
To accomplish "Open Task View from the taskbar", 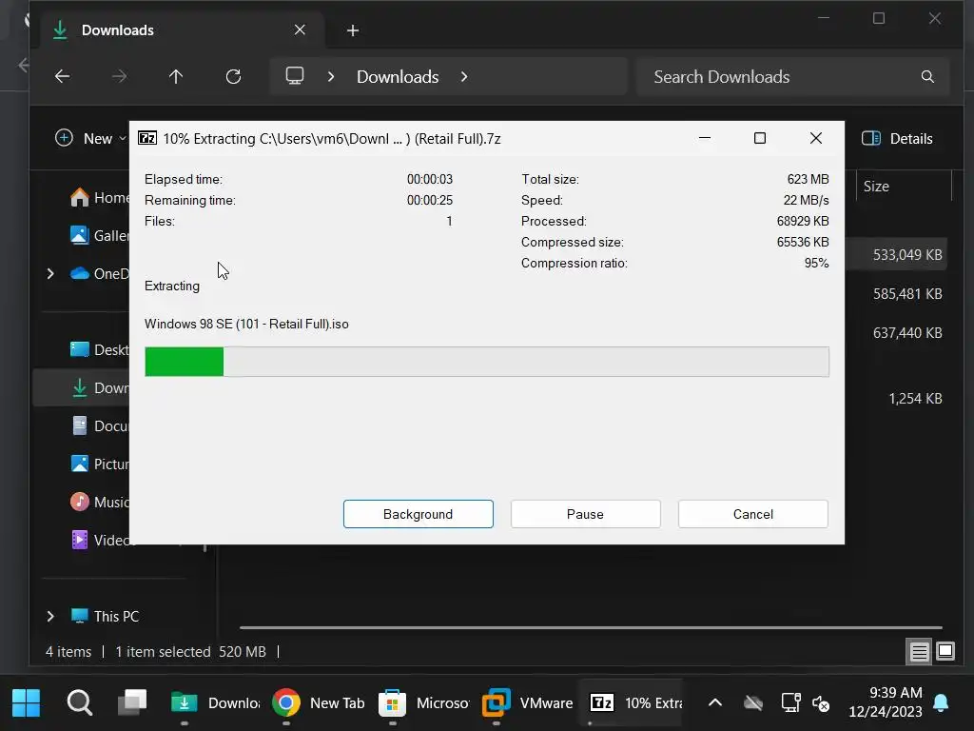I will pos(132,702).
